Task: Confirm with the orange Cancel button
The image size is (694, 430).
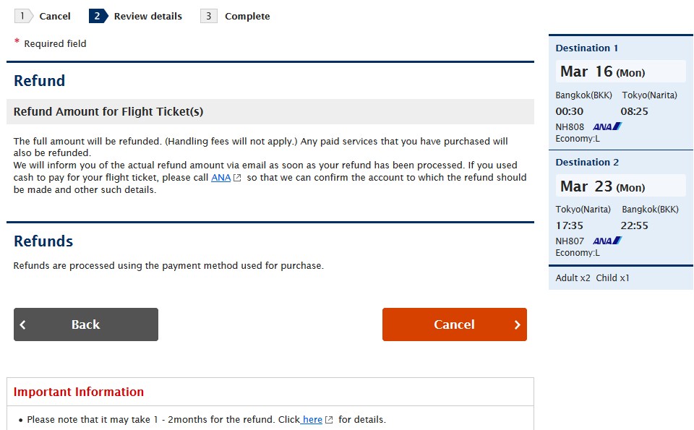Action: coord(454,324)
